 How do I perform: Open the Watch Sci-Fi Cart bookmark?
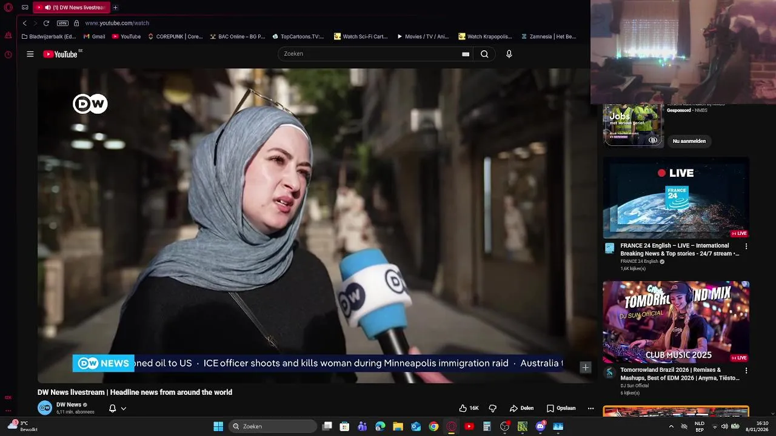coord(361,36)
